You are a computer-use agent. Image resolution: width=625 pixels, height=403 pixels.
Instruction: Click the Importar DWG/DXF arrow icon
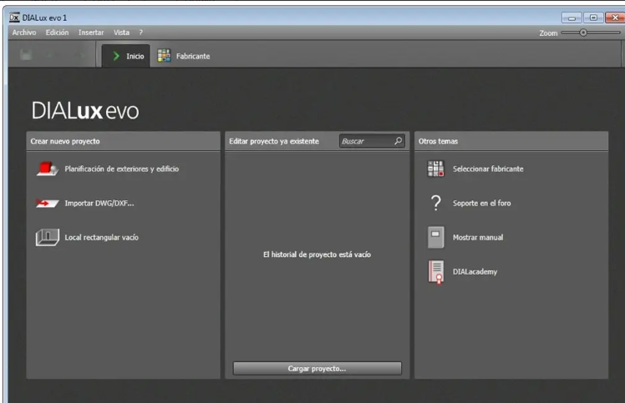coord(48,203)
